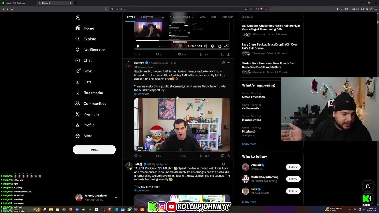This screenshot has width=379, height=213.
Task: Share the top video post
Action: pos(228,54)
